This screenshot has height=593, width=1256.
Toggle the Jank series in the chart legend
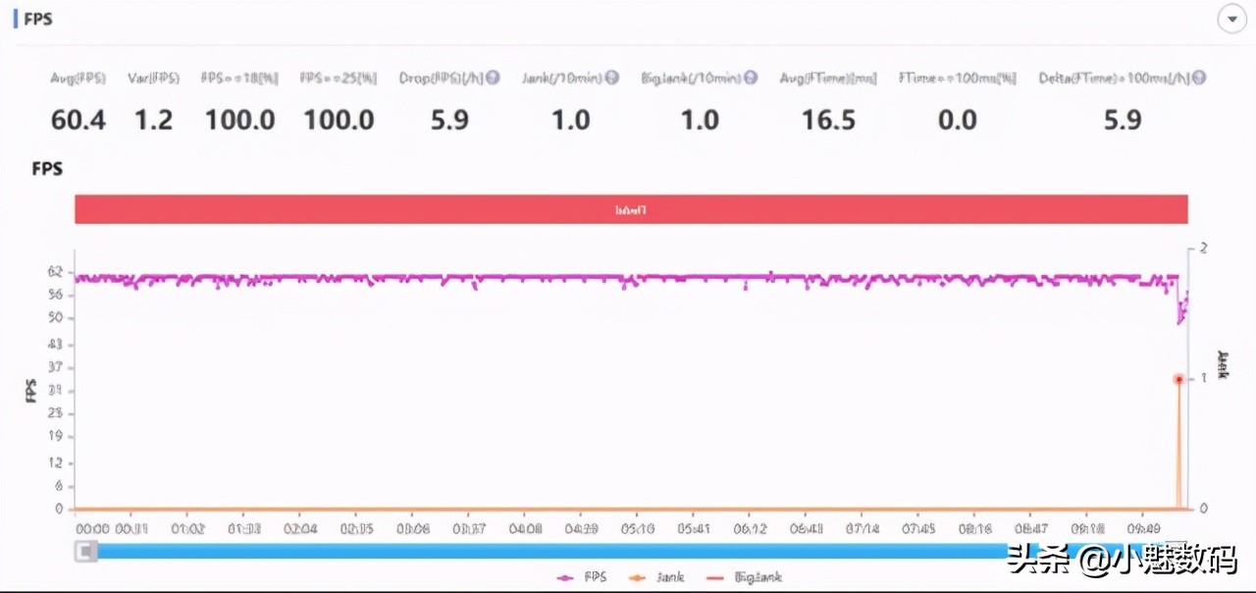656,577
